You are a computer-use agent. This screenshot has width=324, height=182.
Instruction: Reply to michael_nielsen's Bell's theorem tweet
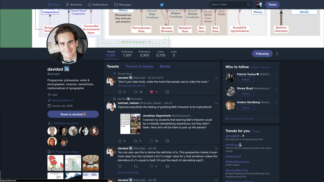(120, 141)
